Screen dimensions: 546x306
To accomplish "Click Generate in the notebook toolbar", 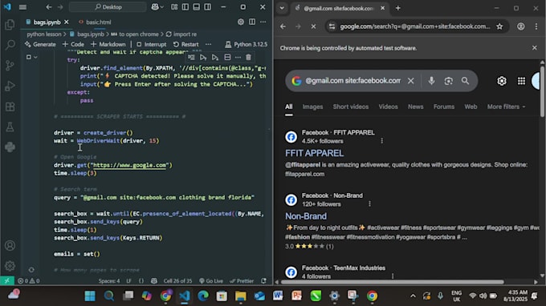I will (x=40, y=45).
